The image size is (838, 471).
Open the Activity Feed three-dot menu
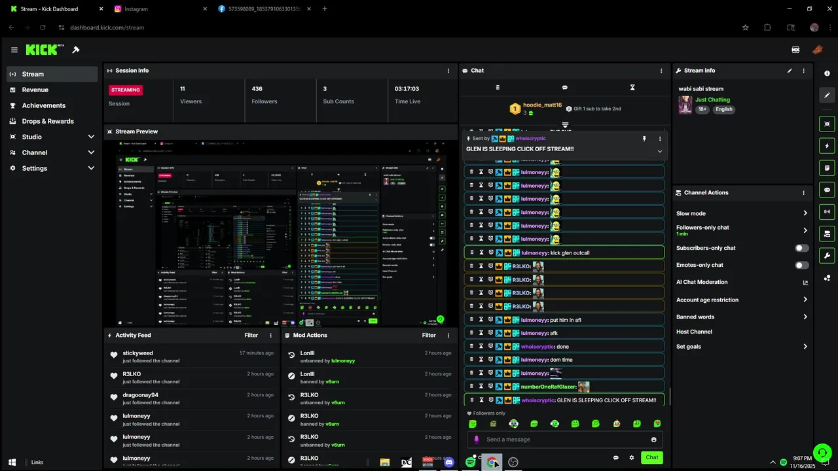tap(271, 336)
